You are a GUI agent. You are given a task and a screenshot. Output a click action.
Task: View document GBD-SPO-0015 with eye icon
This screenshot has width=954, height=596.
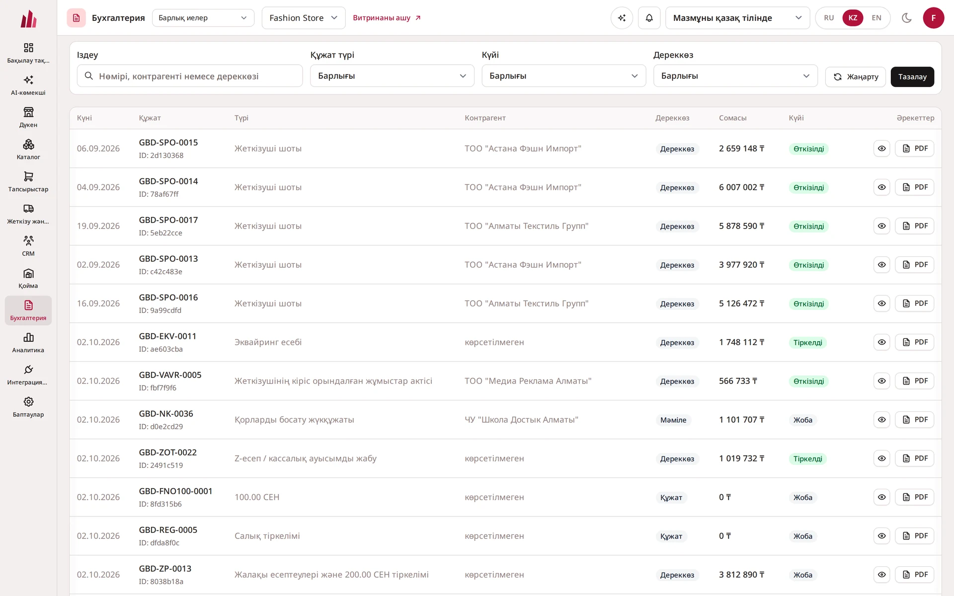(x=881, y=149)
